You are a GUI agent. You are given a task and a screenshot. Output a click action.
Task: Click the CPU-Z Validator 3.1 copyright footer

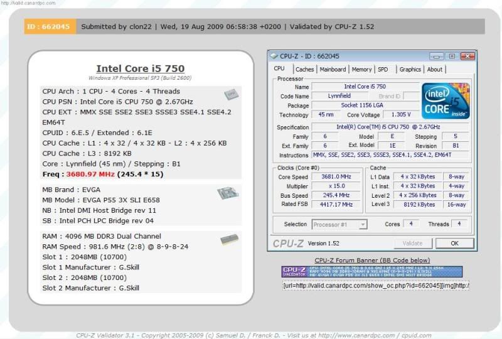point(254,335)
